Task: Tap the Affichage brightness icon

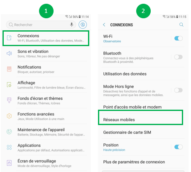Action: tap(9, 85)
